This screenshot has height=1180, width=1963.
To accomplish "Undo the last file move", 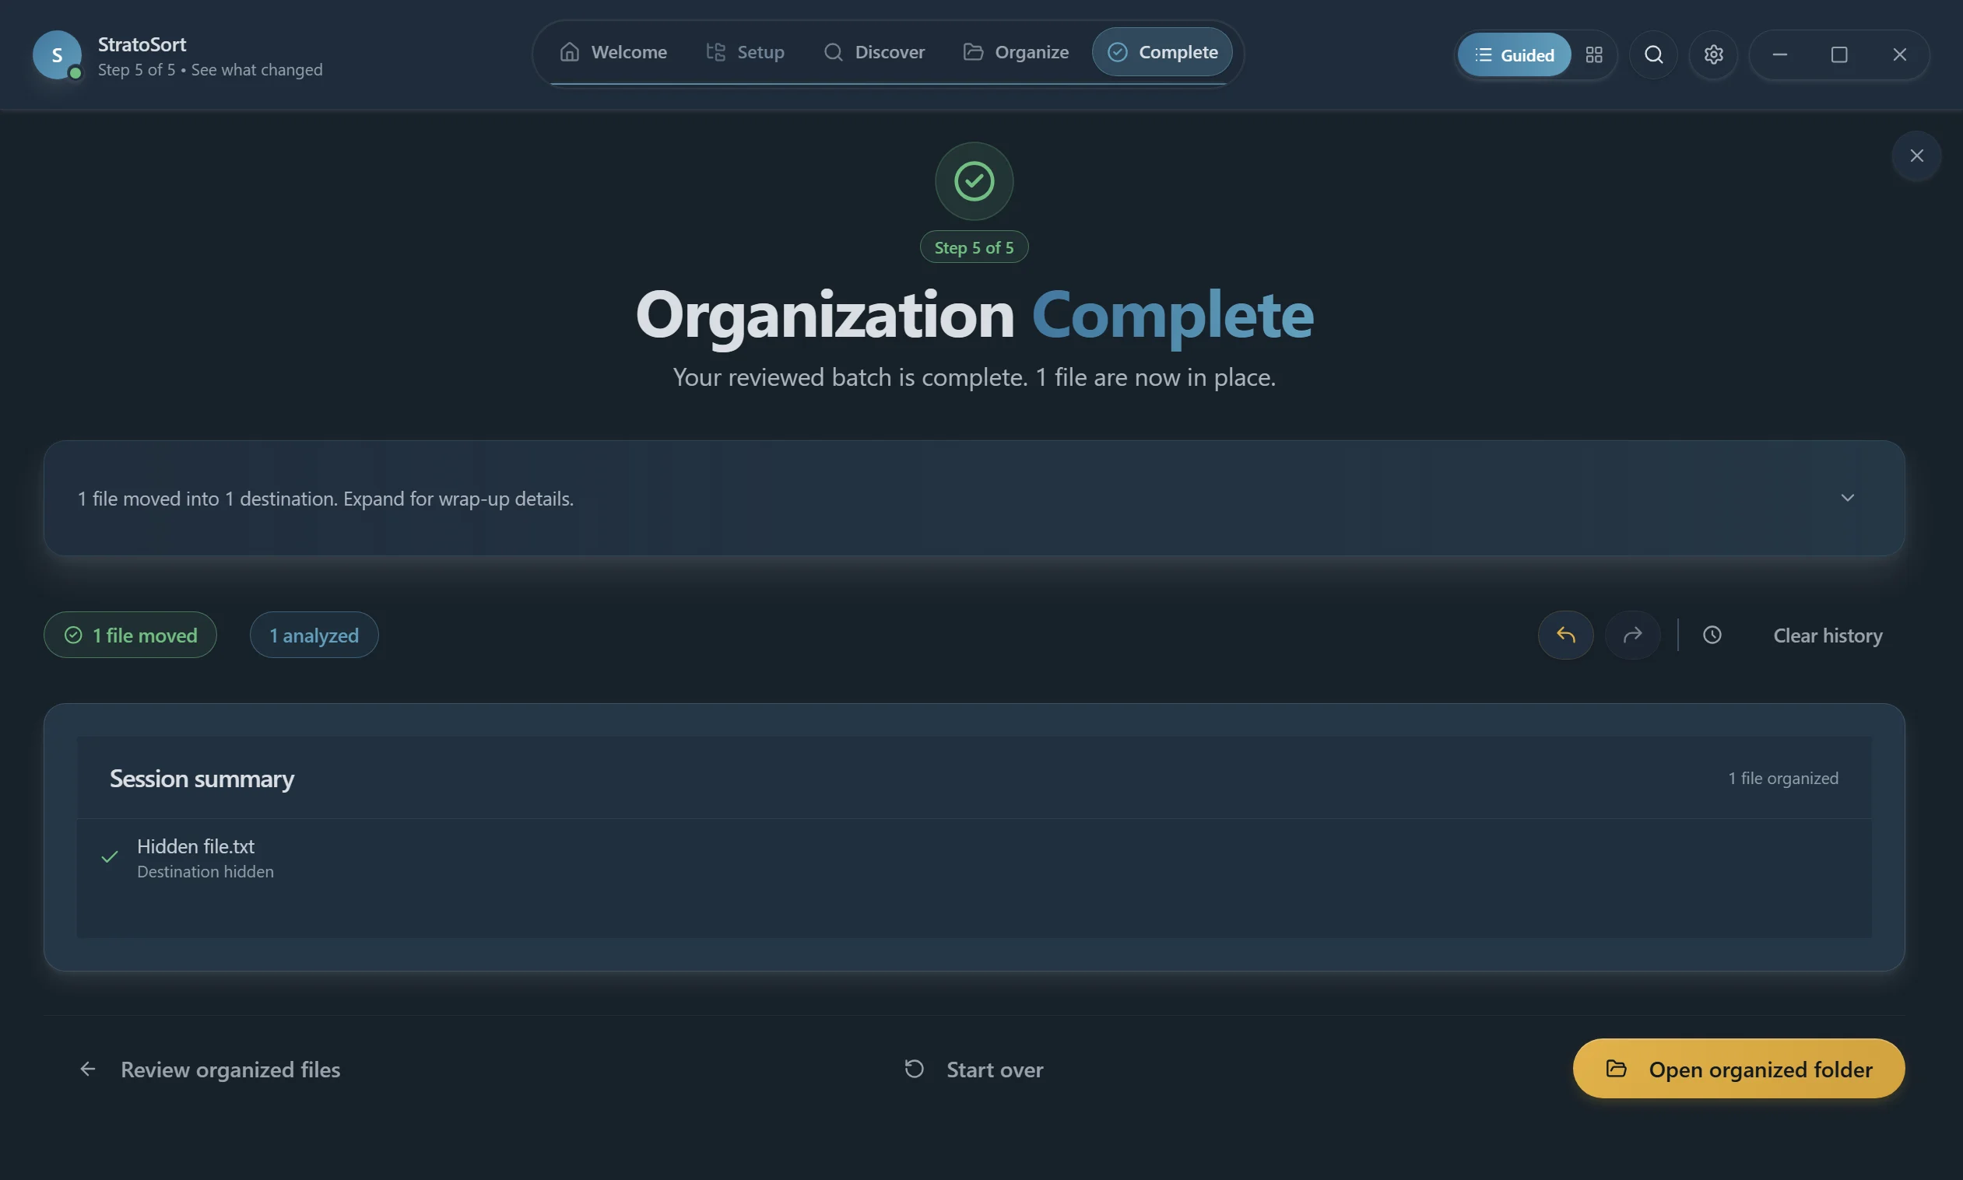I will click(1565, 636).
